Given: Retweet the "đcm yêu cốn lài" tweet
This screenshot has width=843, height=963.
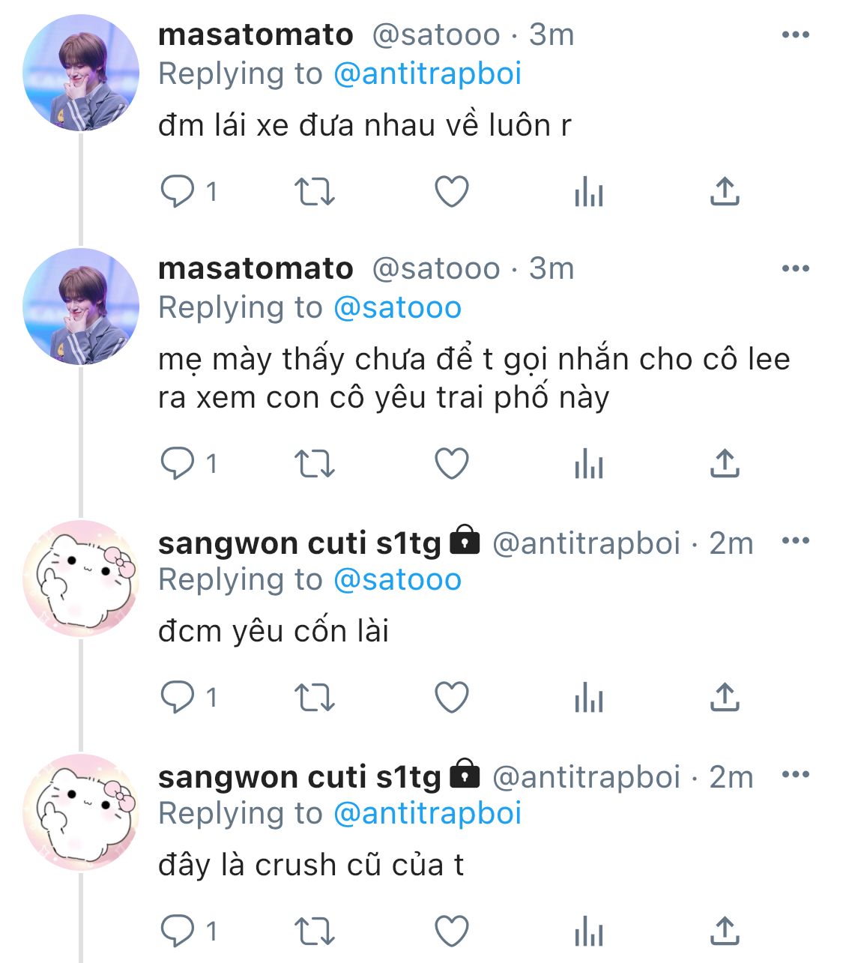Looking at the screenshot, I should tap(314, 698).
